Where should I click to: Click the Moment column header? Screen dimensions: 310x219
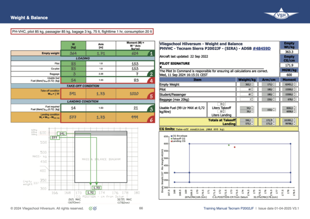pyautogui.click(x=289, y=80)
